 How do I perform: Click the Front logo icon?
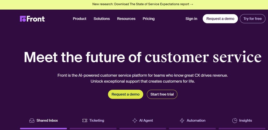[23, 19]
